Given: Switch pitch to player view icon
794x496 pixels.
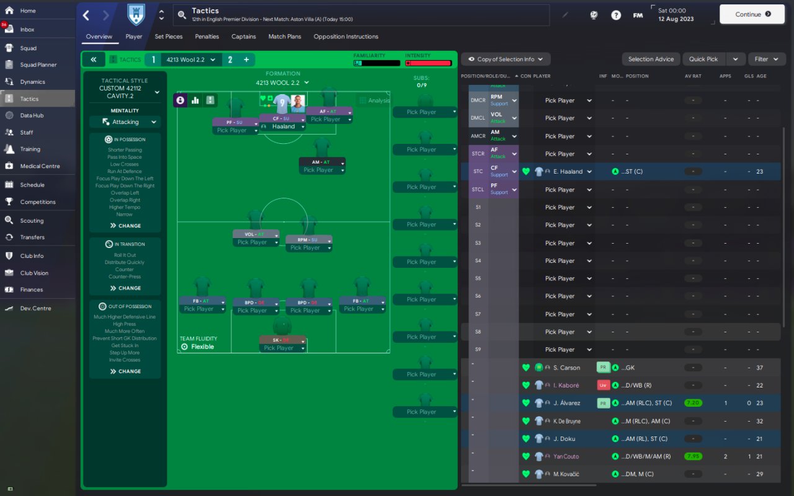Looking at the screenshot, I should pos(181,100).
